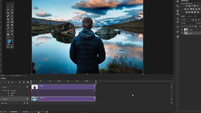Viewport: 201px width, 113px height.
Task: Click the timeline playhead marker
Action: coord(31,81)
